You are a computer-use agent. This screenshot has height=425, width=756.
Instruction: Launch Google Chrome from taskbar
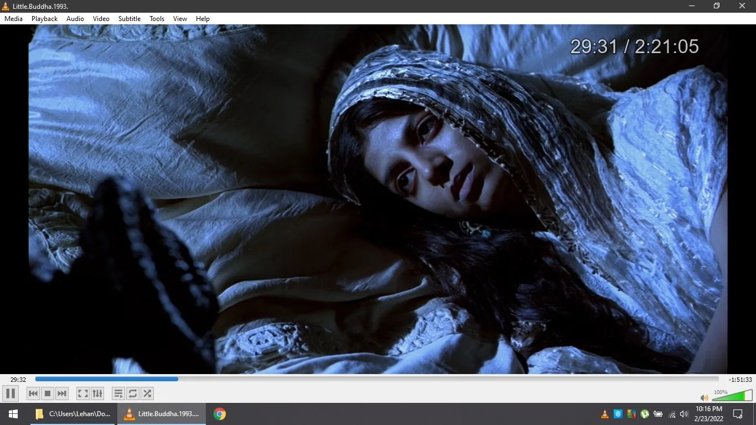tap(220, 414)
